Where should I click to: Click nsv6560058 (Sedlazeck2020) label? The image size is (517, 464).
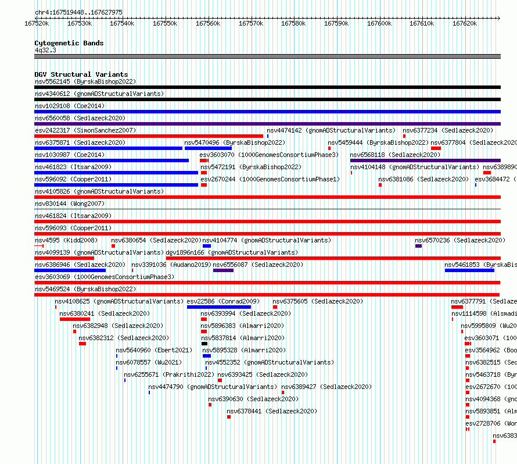pos(80,118)
